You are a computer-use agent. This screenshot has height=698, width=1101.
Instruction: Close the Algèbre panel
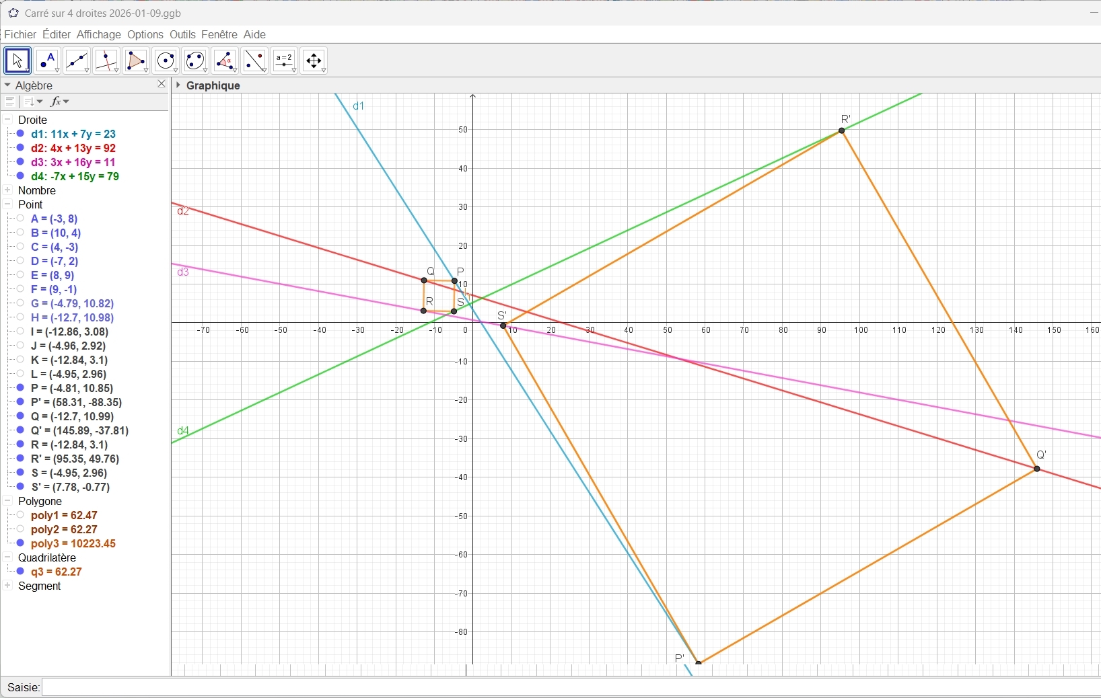[x=162, y=85]
